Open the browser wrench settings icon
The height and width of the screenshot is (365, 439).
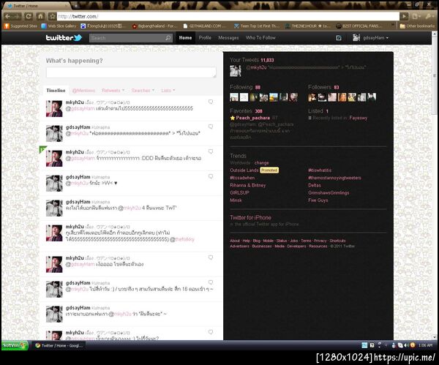(x=429, y=17)
